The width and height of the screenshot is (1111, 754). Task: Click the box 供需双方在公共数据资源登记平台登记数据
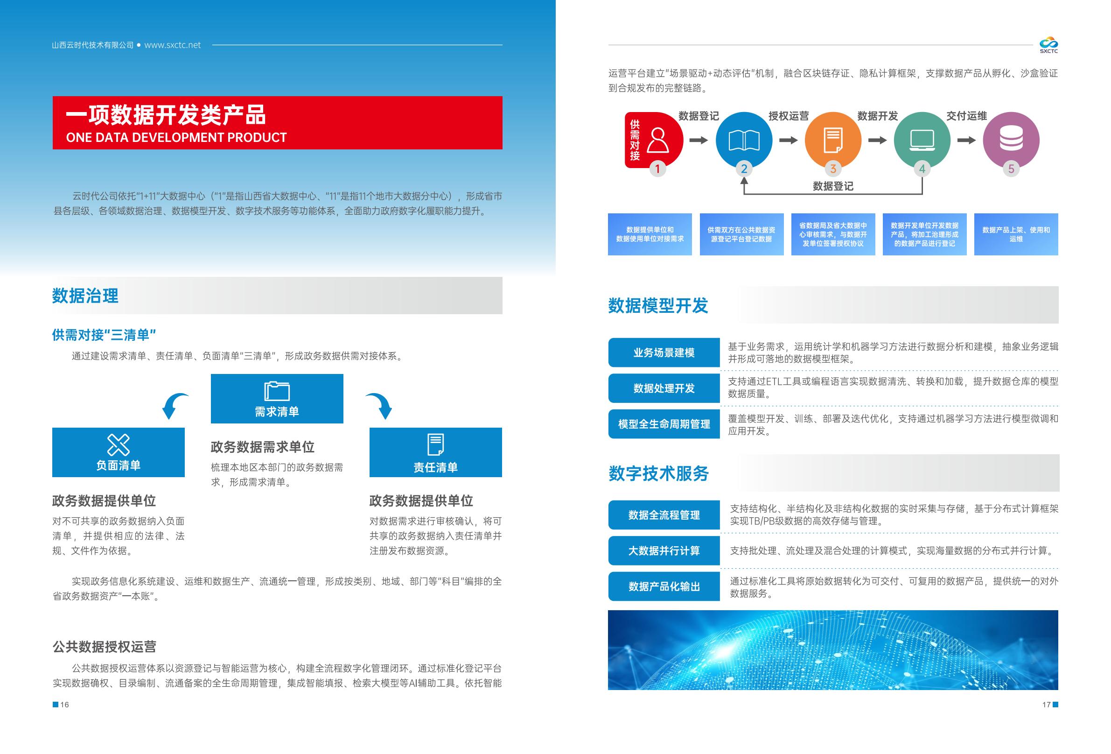pos(741,234)
